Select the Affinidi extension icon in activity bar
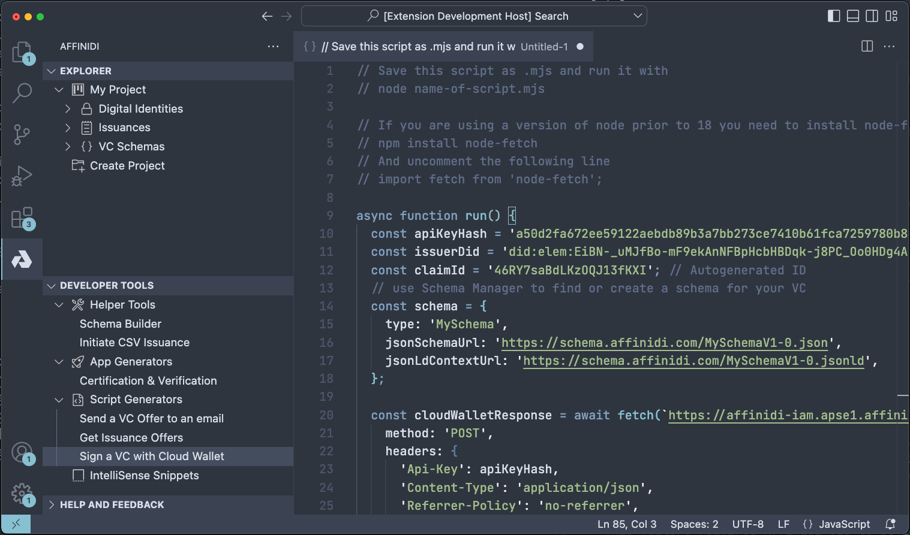The height and width of the screenshot is (535, 910). coord(22,259)
